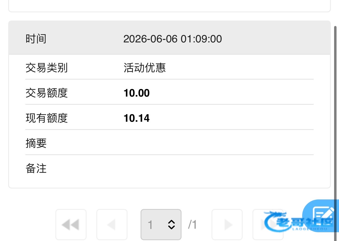The width and height of the screenshot is (339, 241).
Task: Click the 交易额度 row label
Action: click(46, 93)
